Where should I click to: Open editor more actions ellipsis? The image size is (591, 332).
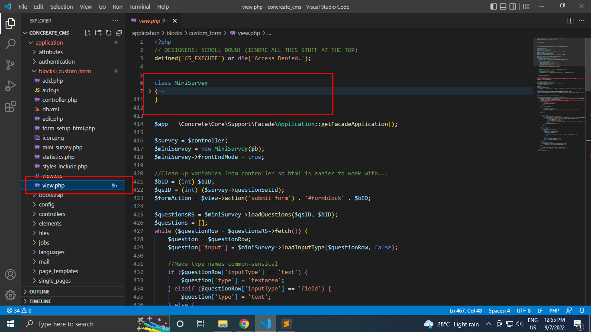582,21
